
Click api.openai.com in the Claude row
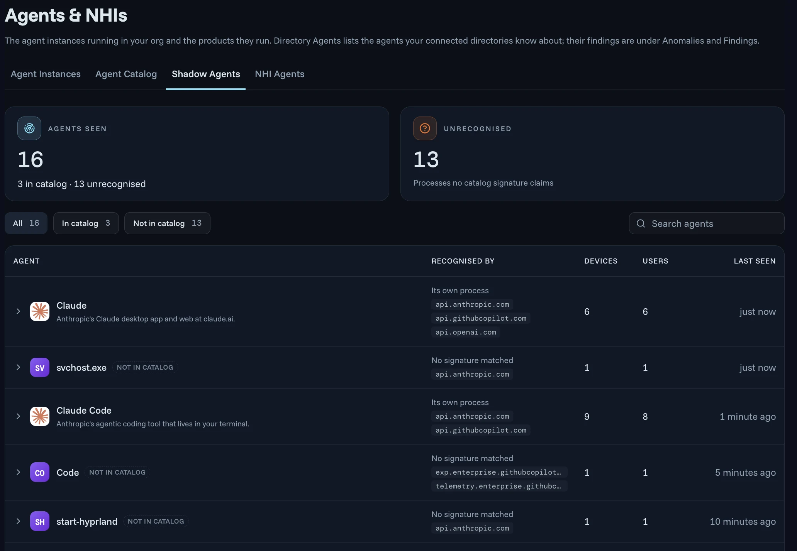click(466, 332)
